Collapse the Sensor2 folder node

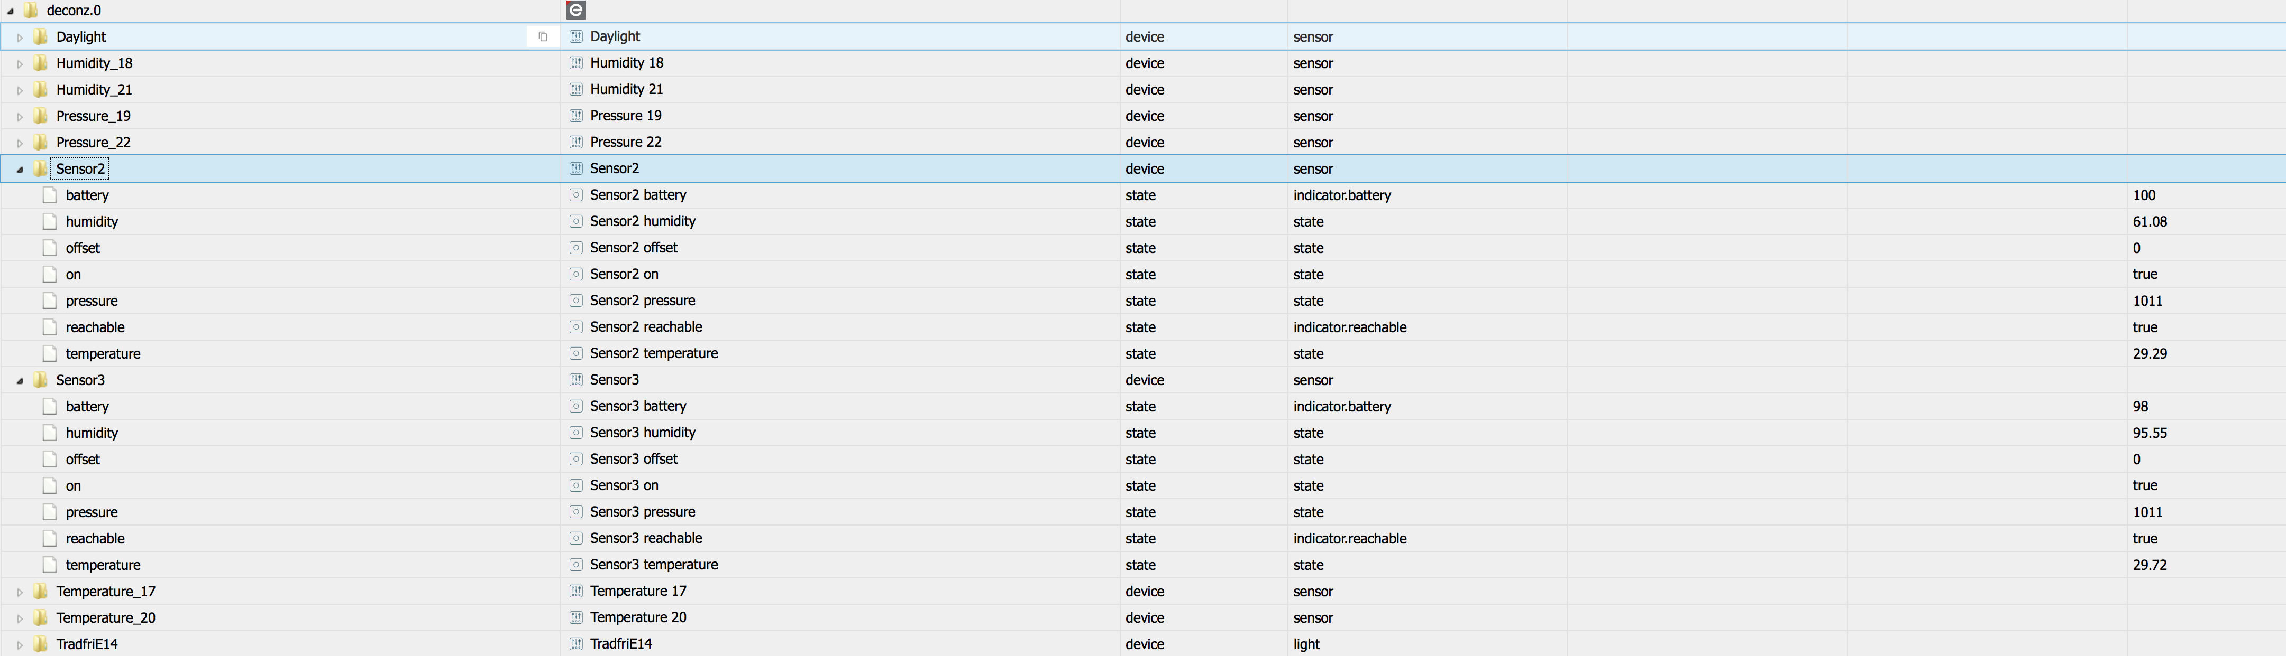coord(20,170)
